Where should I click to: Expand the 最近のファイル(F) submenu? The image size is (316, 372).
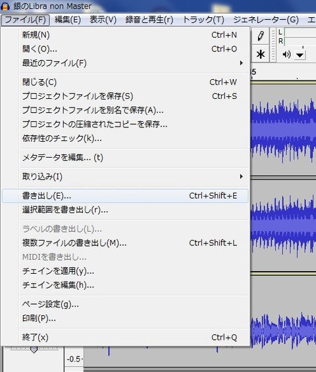tap(125, 63)
